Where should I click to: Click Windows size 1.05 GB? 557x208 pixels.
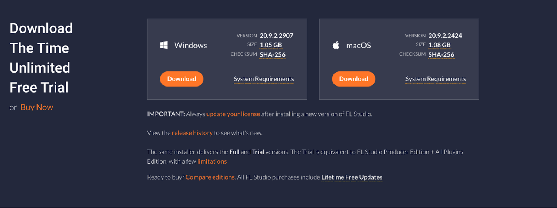tap(271, 45)
